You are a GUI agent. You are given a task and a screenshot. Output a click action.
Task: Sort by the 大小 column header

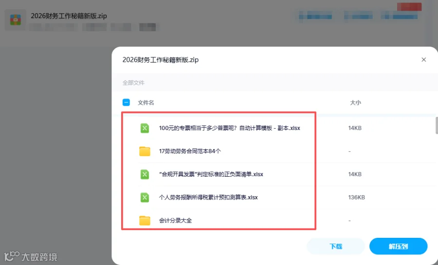pos(355,102)
